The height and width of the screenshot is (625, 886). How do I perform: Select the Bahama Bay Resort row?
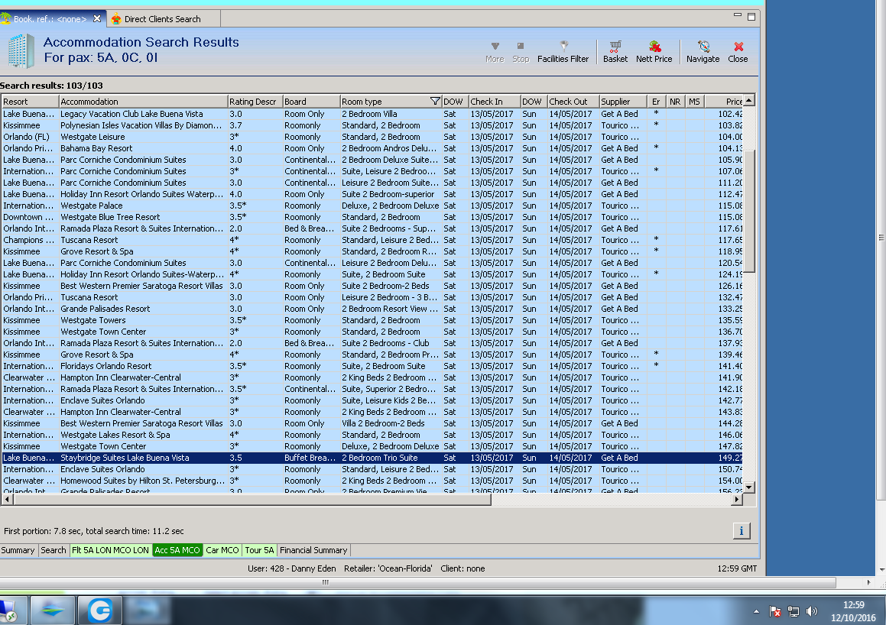(96, 148)
